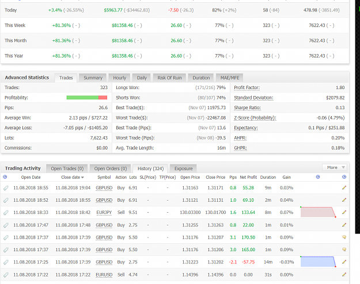Sort by the Open Date column header
The image size is (360, 284).
[x=31, y=178]
